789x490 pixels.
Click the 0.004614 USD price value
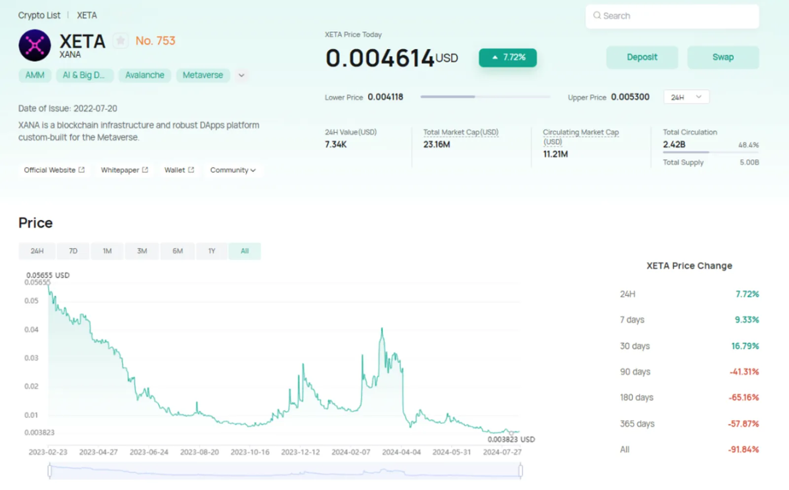click(x=392, y=58)
